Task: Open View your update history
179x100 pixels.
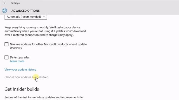Action: tap(20, 69)
